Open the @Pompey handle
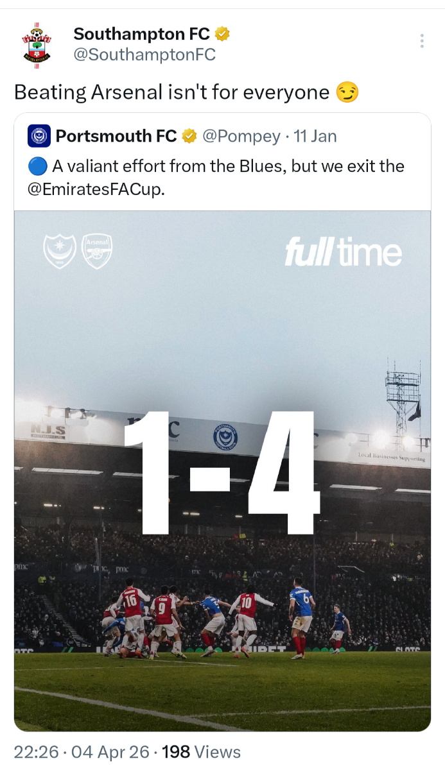445x770 pixels. (241, 136)
